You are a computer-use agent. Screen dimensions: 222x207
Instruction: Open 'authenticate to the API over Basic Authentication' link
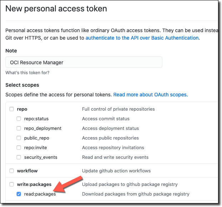142,38
